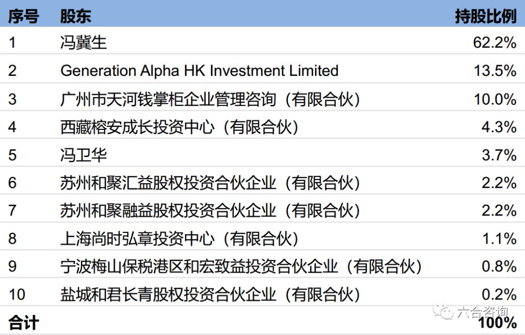
Task: Click 苏州和聚汇益股权投资合伙企业 entry
Action: tap(210, 183)
